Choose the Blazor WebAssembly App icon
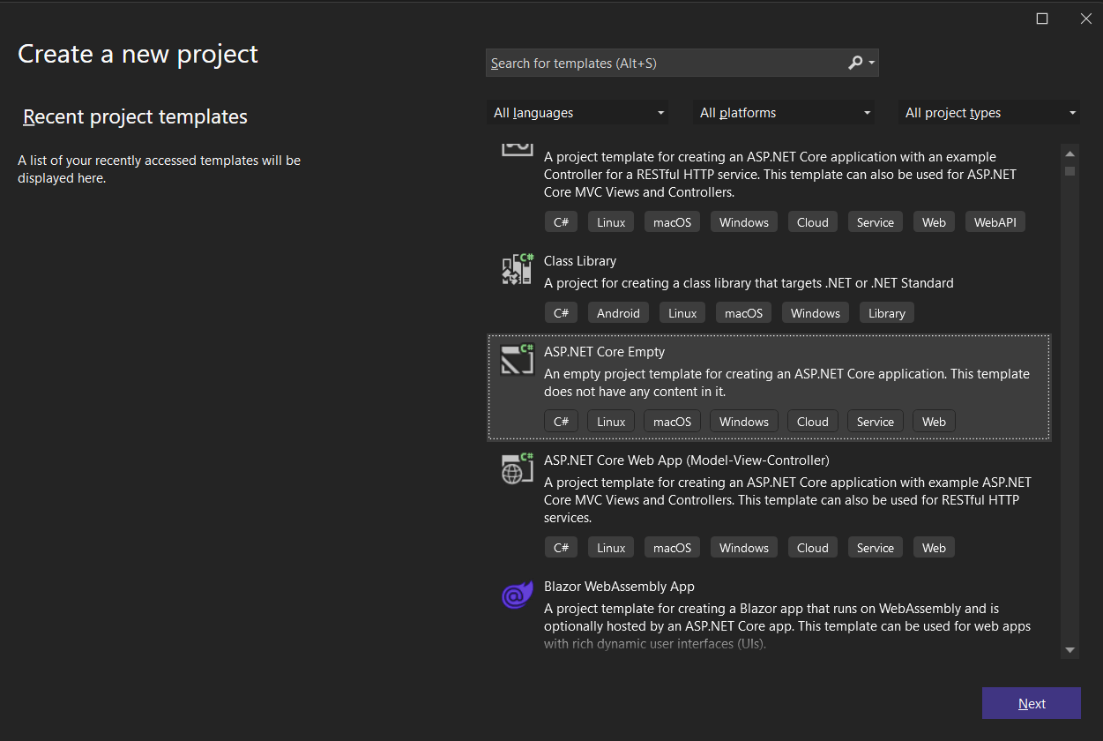Screen dimensions: 1103x741 pyautogui.click(x=518, y=595)
